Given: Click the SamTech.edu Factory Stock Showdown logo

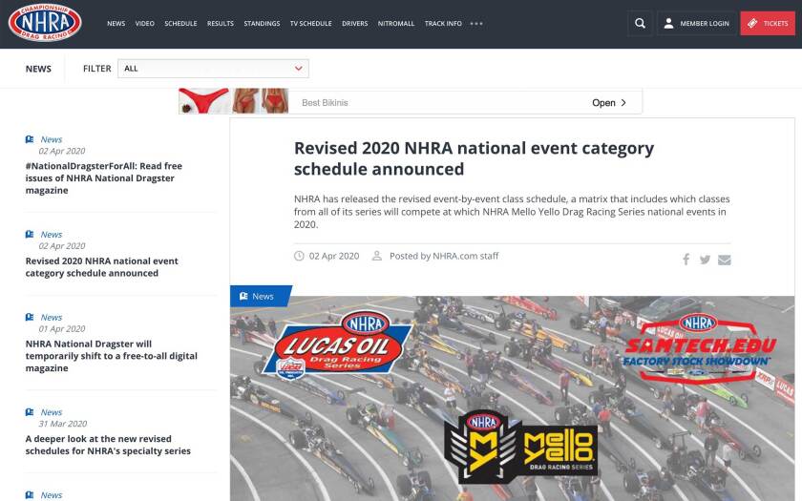Looking at the screenshot, I should tap(700, 348).
